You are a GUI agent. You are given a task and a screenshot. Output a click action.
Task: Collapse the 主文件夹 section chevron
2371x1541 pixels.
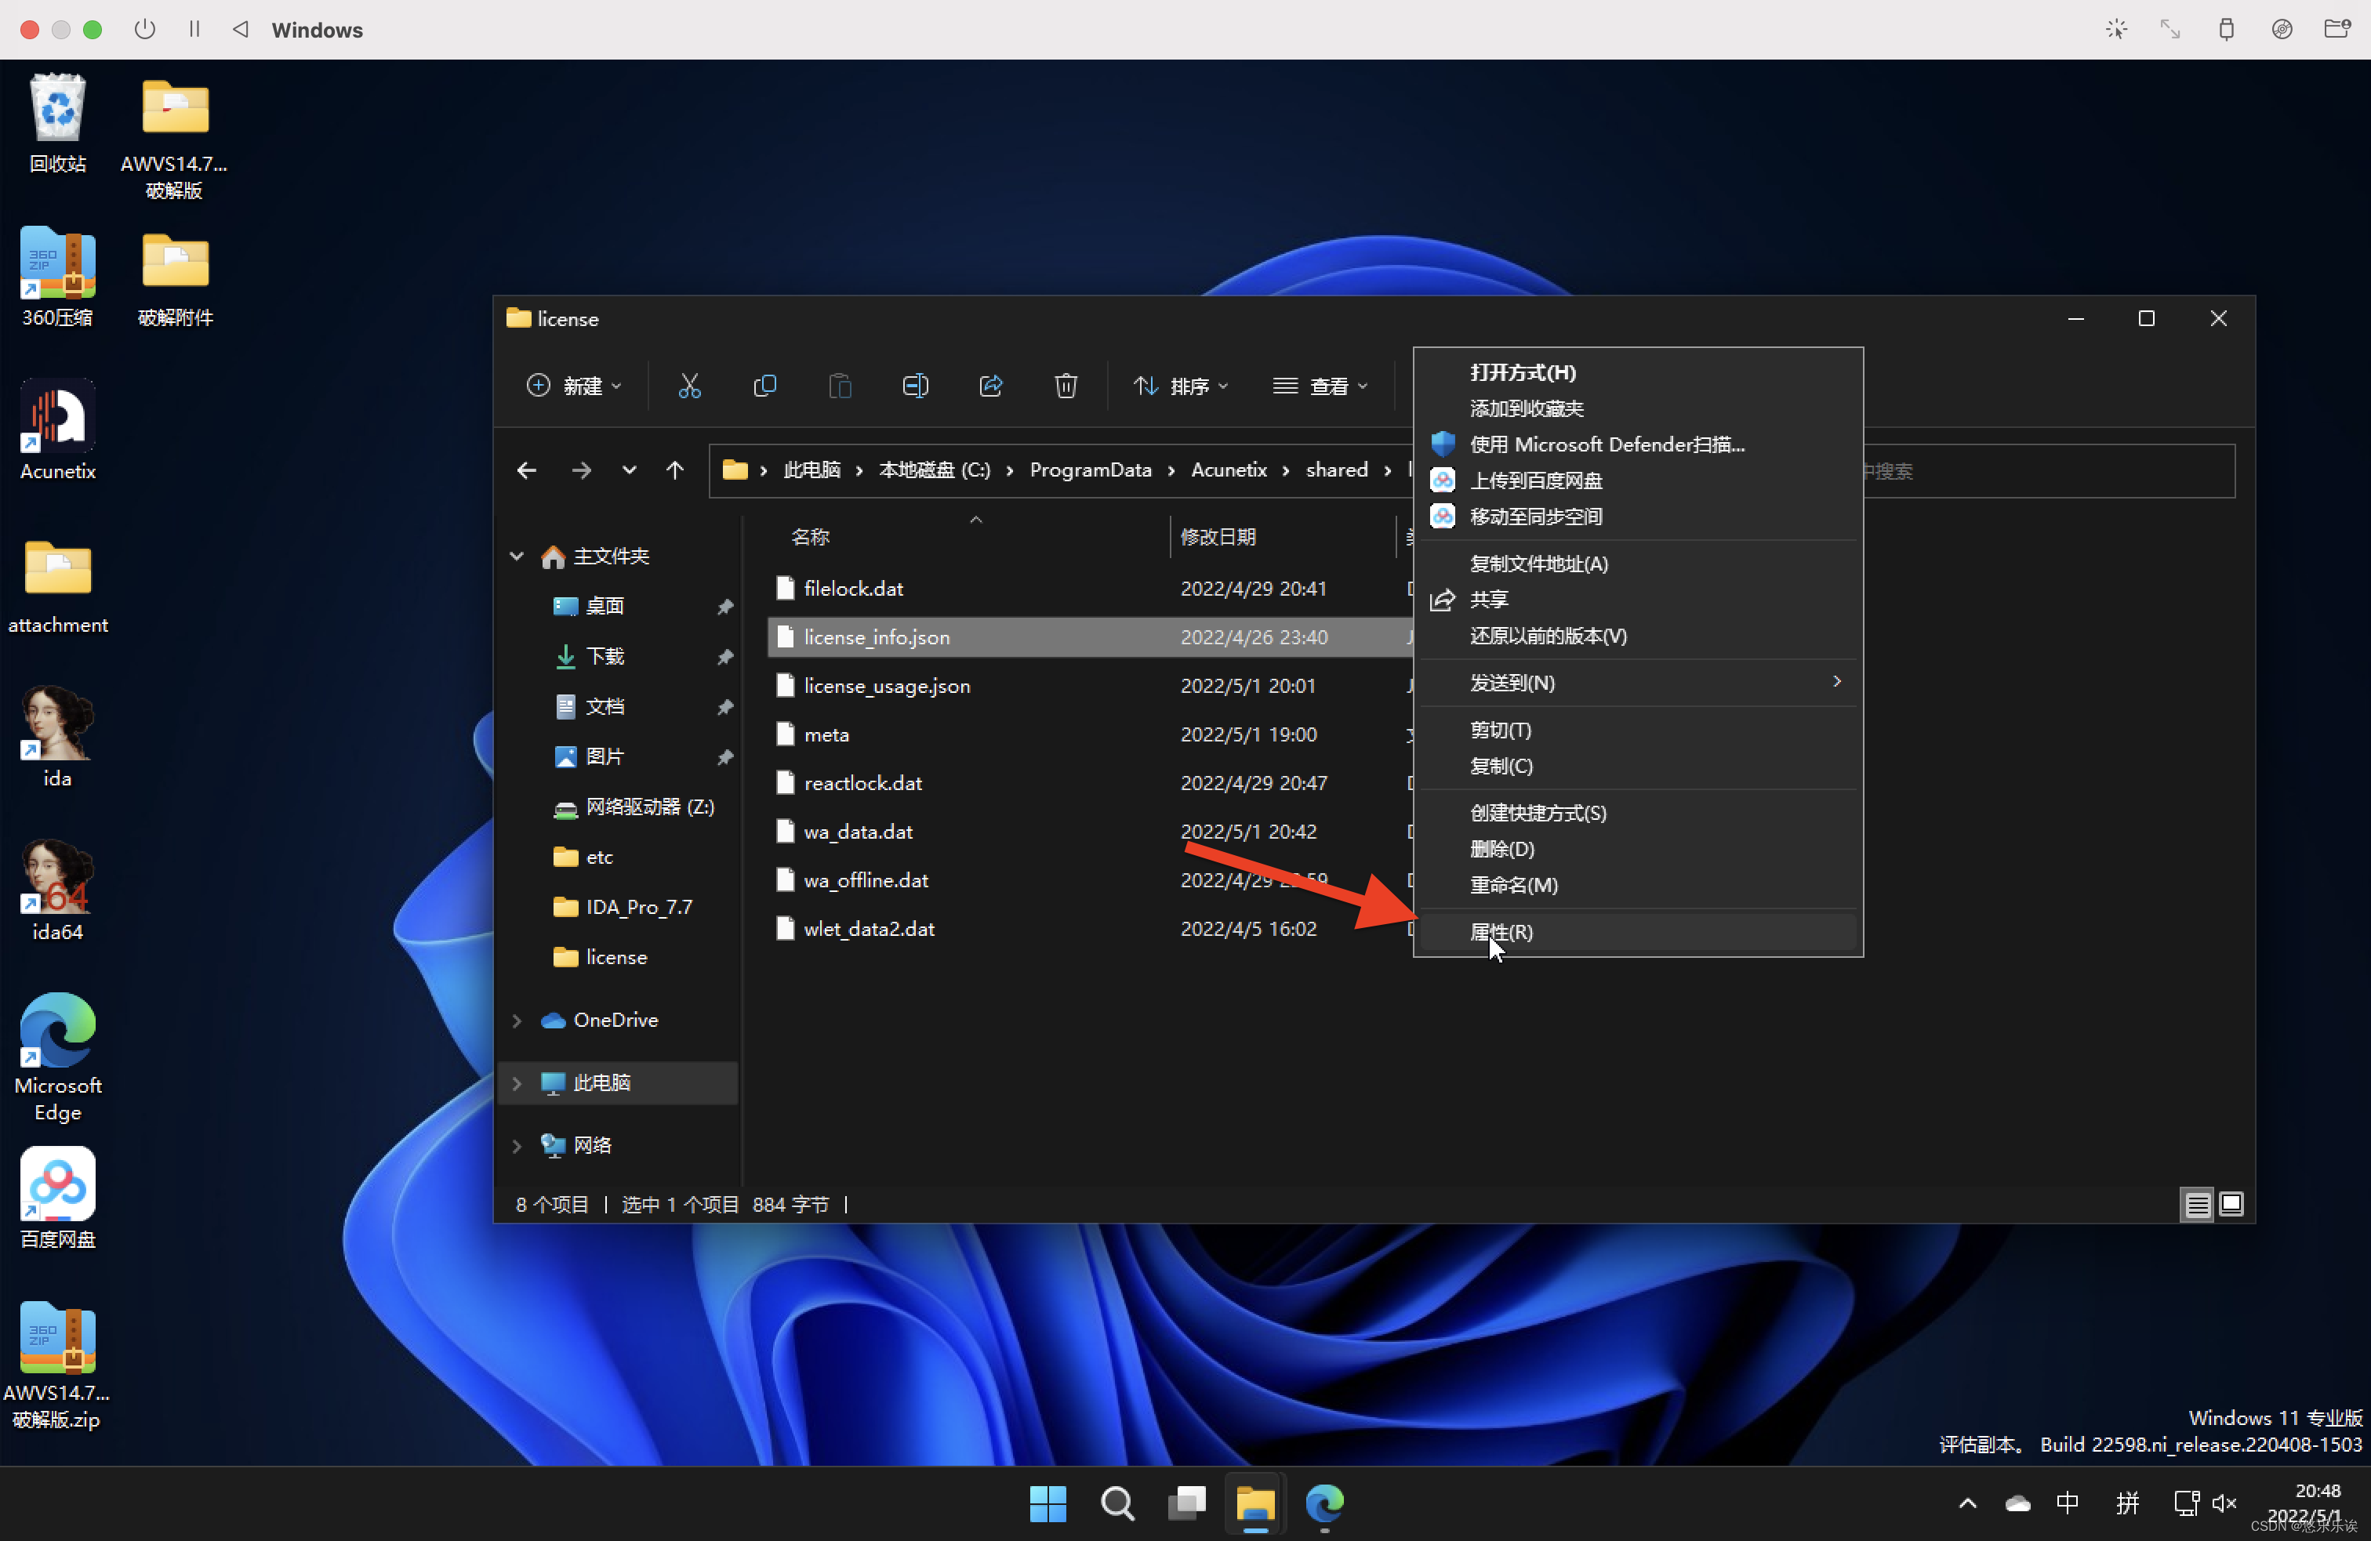click(x=517, y=556)
